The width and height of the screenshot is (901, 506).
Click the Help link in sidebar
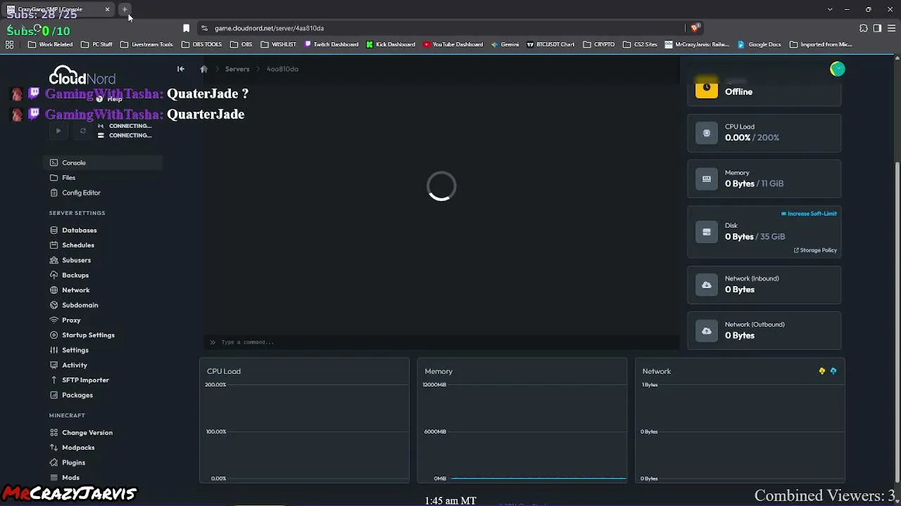click(x=109, y=99)
